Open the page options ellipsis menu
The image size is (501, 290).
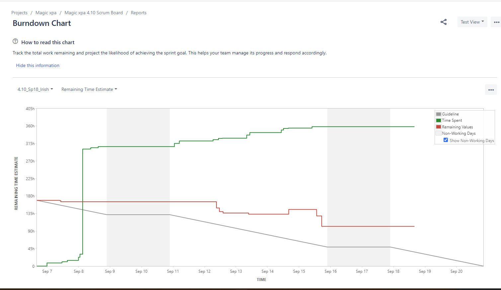coord(497,22)
